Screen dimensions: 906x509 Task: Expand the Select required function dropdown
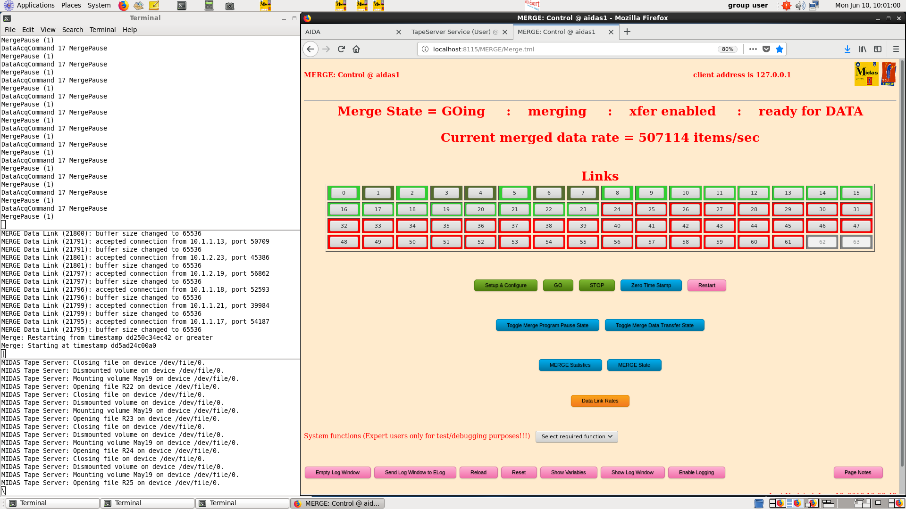click(577, 436)
